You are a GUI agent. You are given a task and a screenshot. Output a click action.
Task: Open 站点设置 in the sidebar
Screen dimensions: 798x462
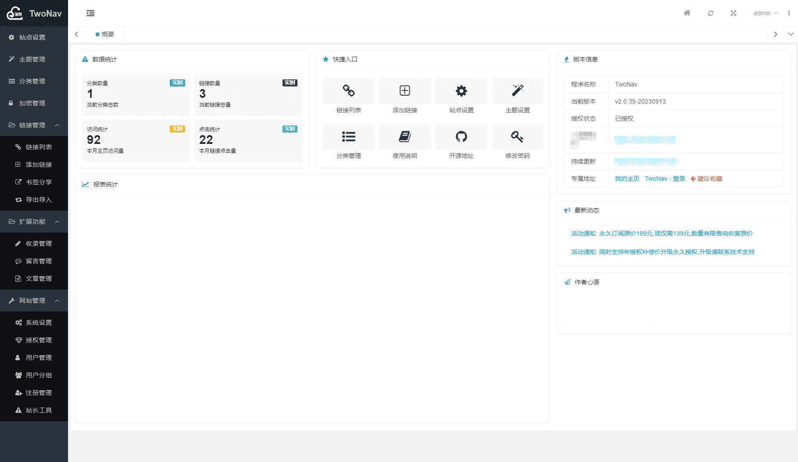coord(34,37)
